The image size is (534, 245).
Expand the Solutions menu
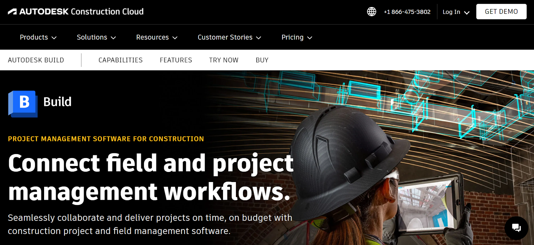(96, 37)
